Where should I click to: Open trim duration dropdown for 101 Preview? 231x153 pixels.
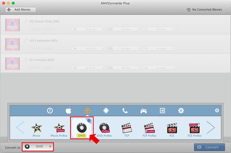point(89,68)
